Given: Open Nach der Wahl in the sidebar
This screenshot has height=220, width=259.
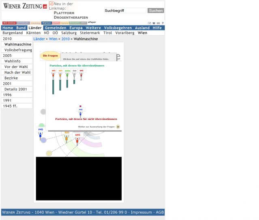Looking at the screenshot, I should [x=17, y=73].
